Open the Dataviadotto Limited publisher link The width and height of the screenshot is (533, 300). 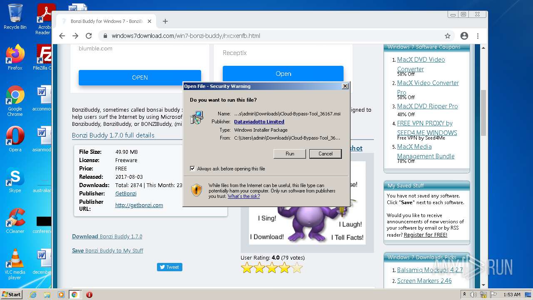click(259, 122)
